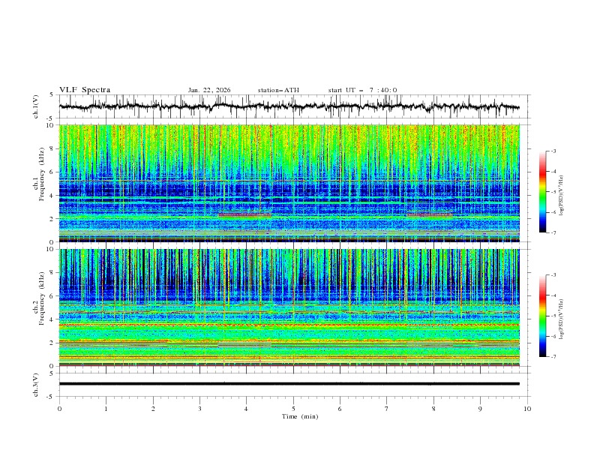Click the "station=ATH" header label

pyautogui.click(x=278, y=90)
